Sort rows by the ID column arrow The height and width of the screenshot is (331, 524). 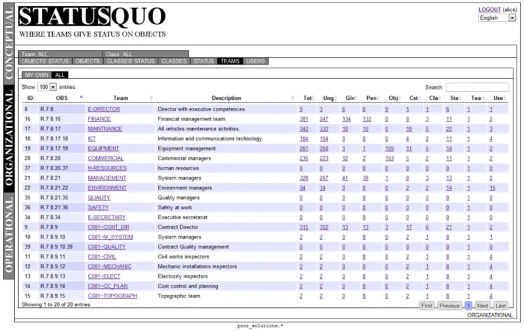(34, 98)
